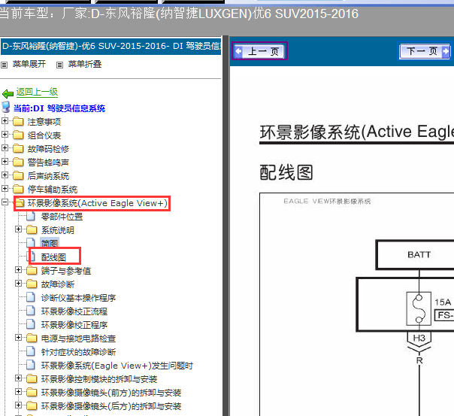The width and height of the screenshot is (454, 416).
Task: Click the H3 connector in wiring diagram
Action: [419, 338]
